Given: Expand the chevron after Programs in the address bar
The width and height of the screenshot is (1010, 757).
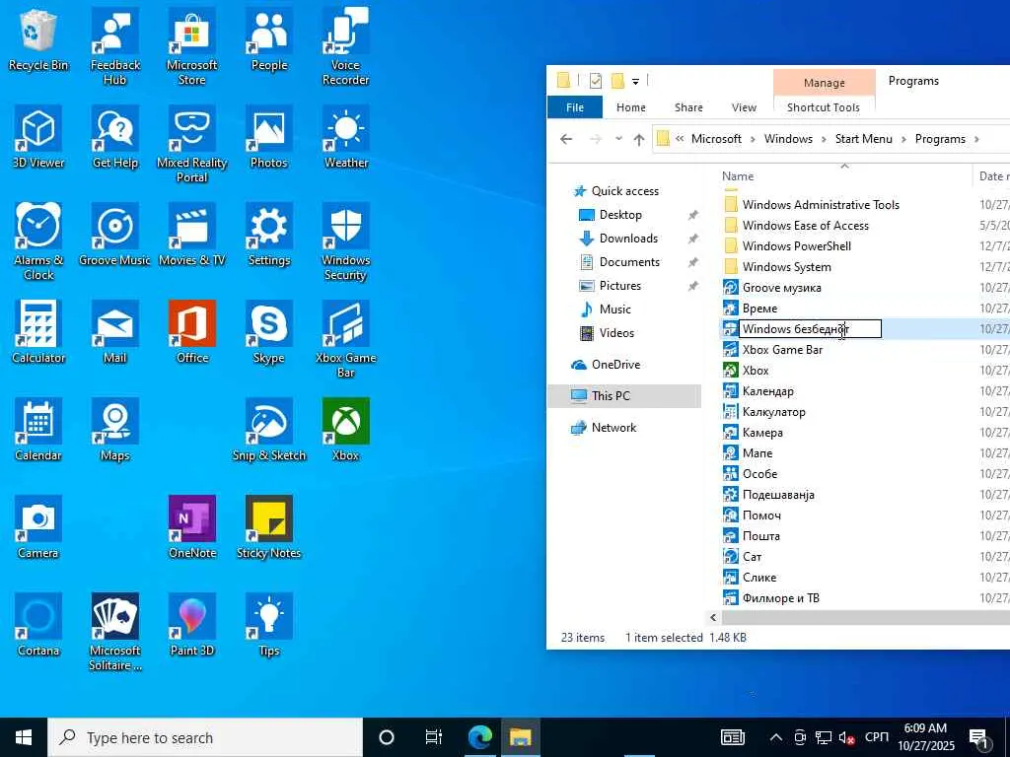Looking at the screenshot, I should coord(976,139).
